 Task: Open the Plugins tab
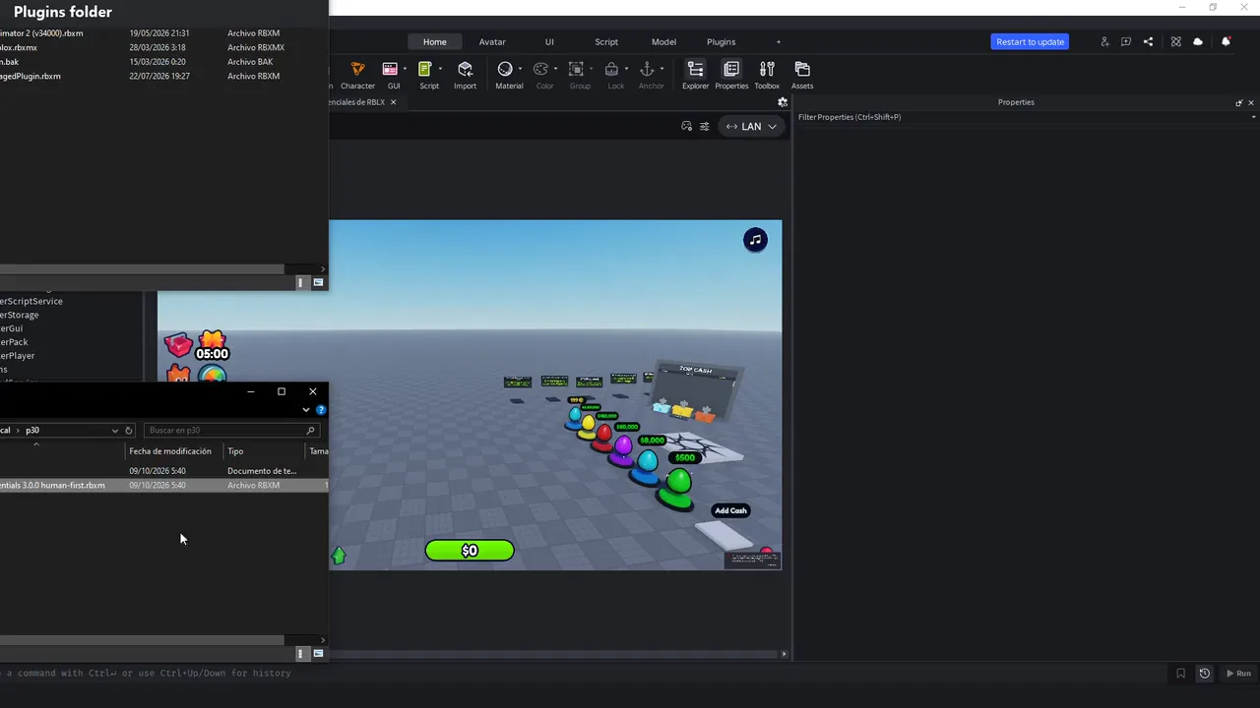click(721, 41)
